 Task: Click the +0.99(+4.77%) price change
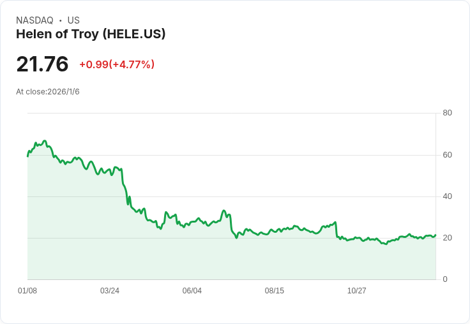pos(117,64)
